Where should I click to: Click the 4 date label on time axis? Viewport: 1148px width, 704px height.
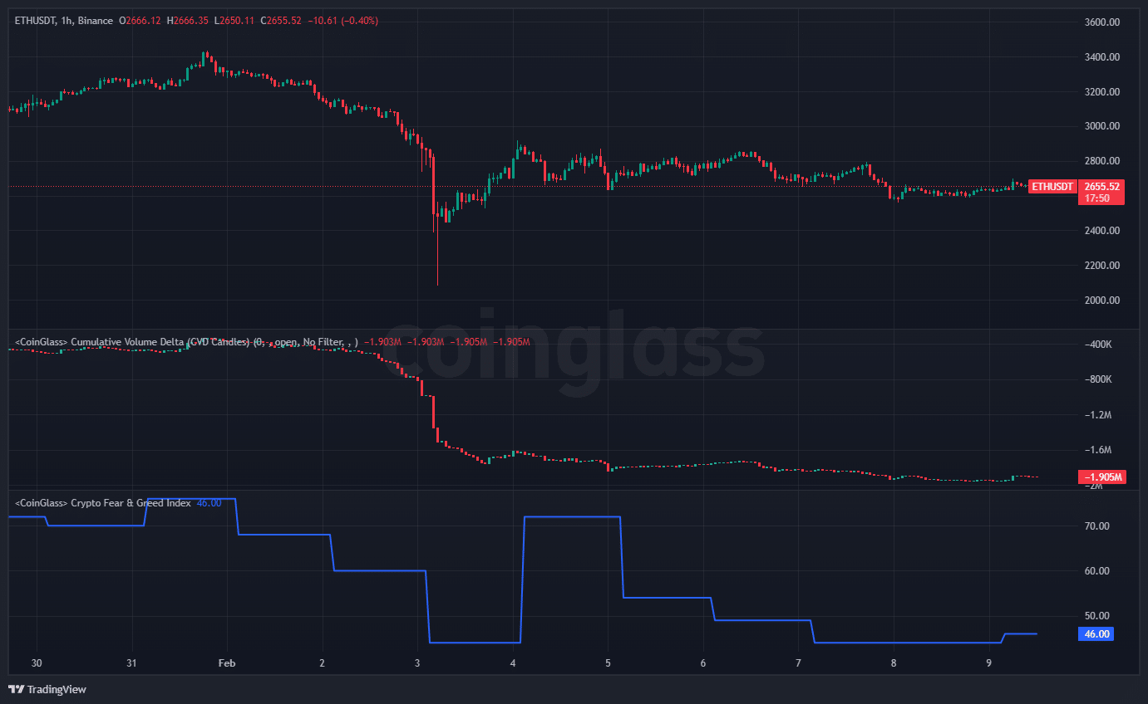(x=513, y=663)
